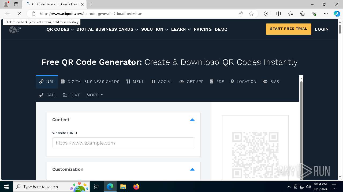
Task: Click the Uniqode site logo
Action: (15, 30)
